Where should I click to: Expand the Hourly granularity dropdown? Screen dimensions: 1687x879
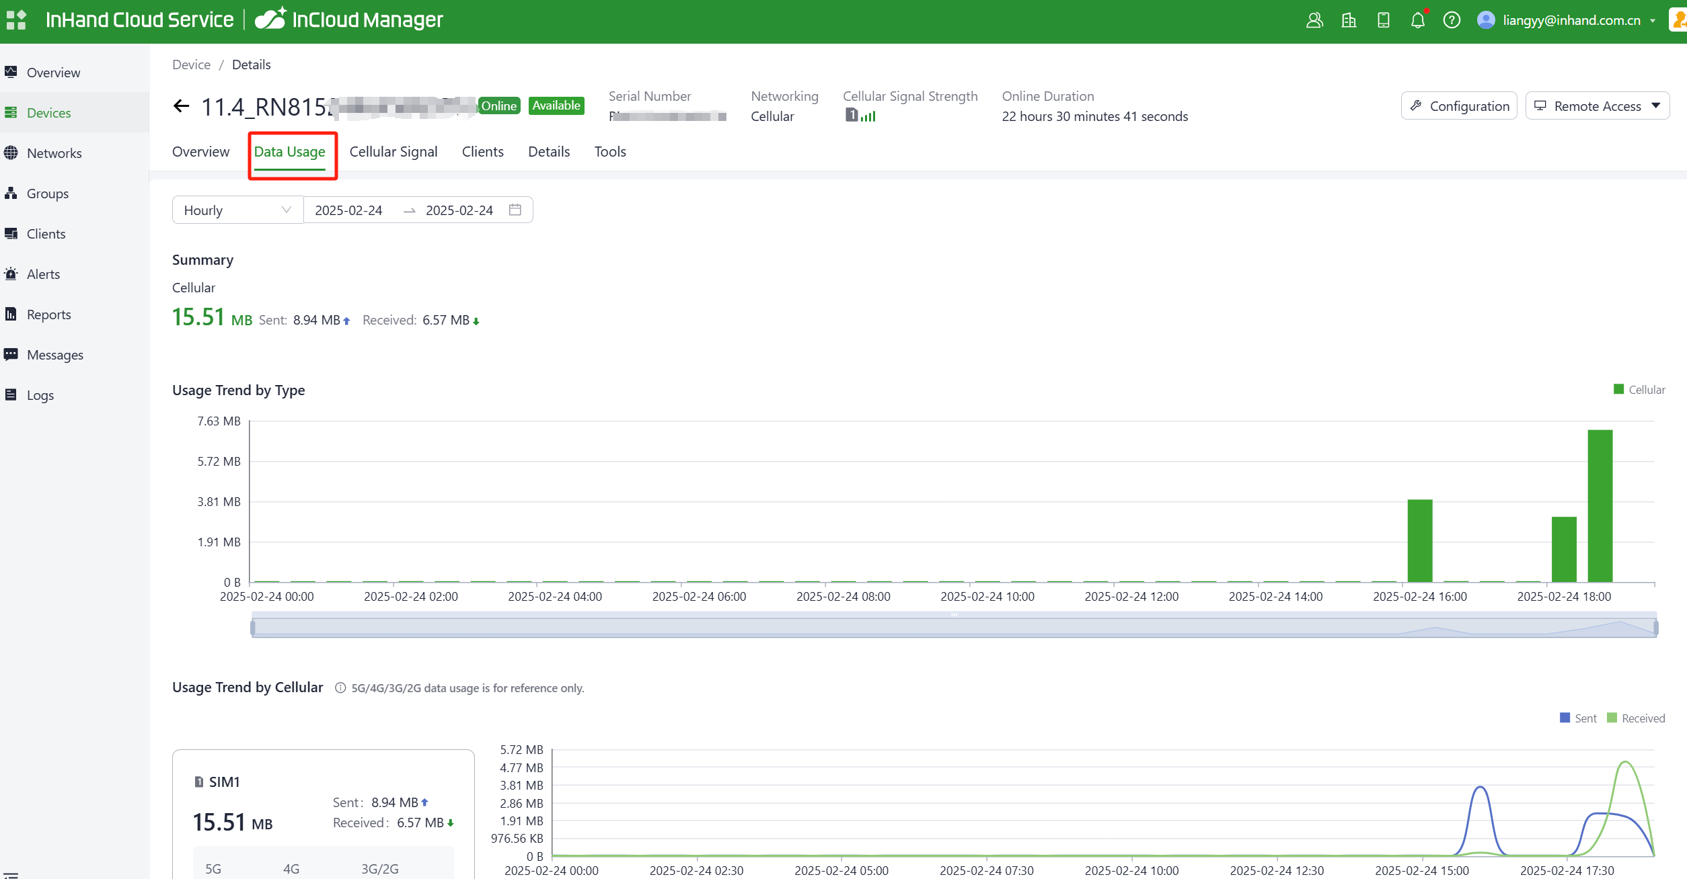[237, 210]
